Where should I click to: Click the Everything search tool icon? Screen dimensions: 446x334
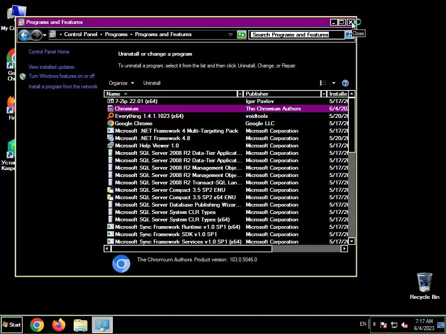coord(110,116)
